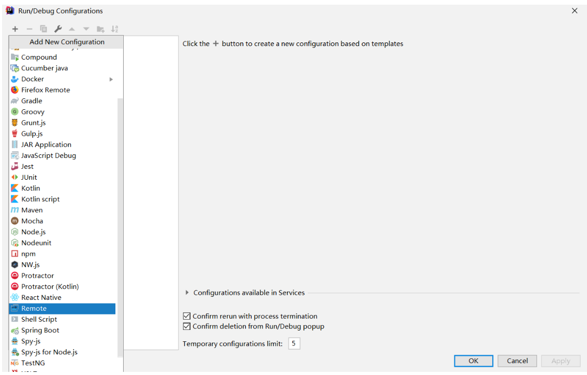Click the plus Add New Configuration icon
Viewport: 587px width, 375px height.
pyautogui.click(x=15, y=29)
